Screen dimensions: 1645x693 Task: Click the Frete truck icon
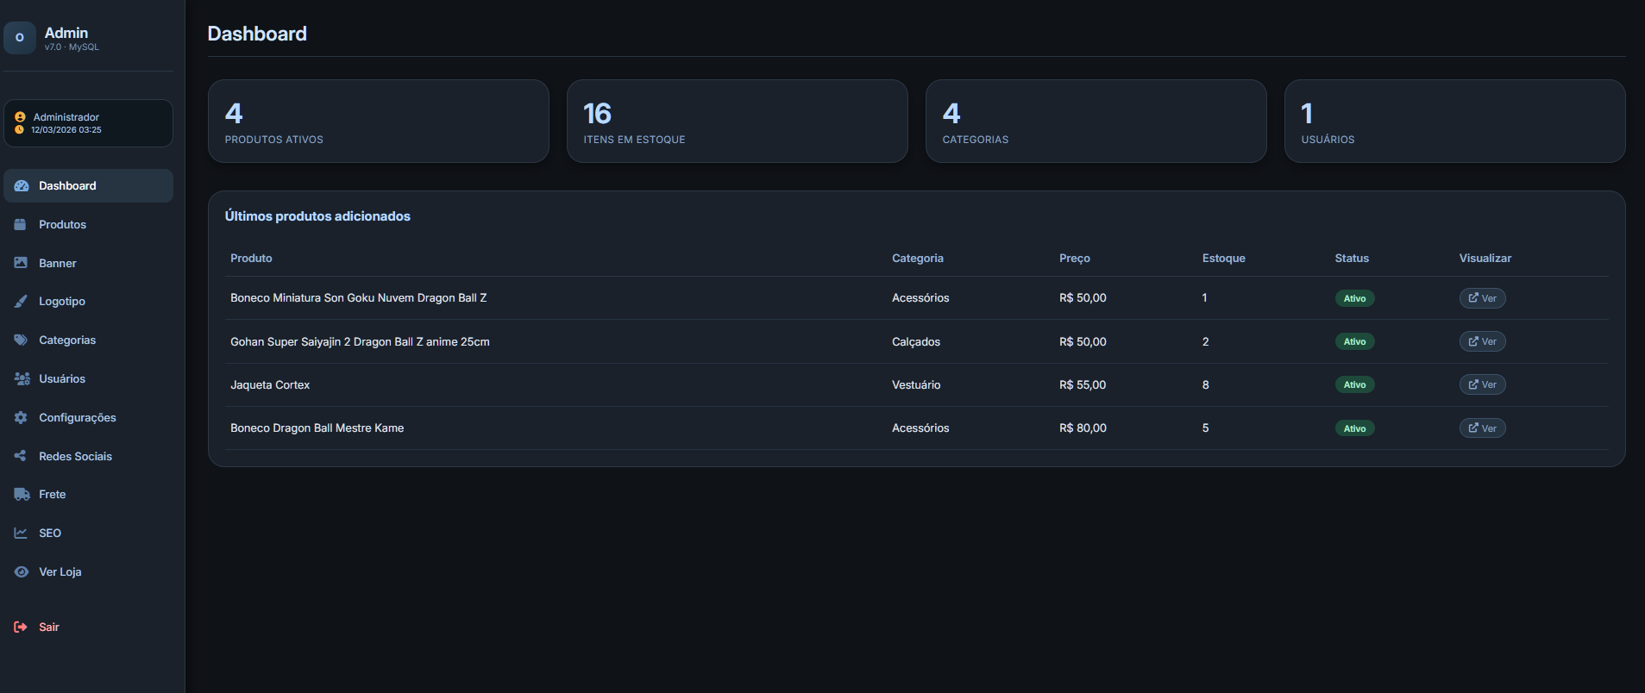(22, 494)
